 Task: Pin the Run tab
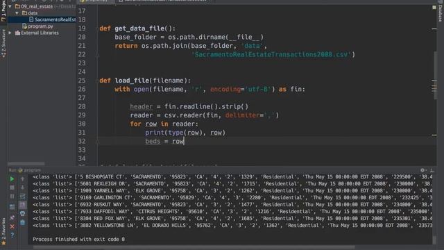(x=12, y=217)
